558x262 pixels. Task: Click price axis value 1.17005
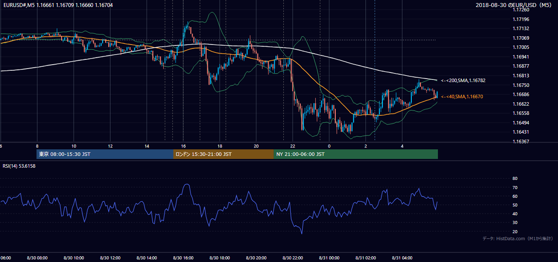coord(521,47)
